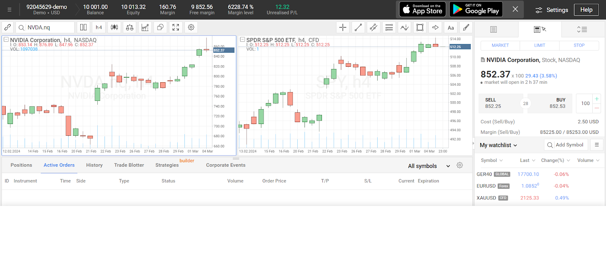Select the Aa text annotation tool
Image resolution: width=606 pixels, height=273 pixels.
[x=451, y=27]
